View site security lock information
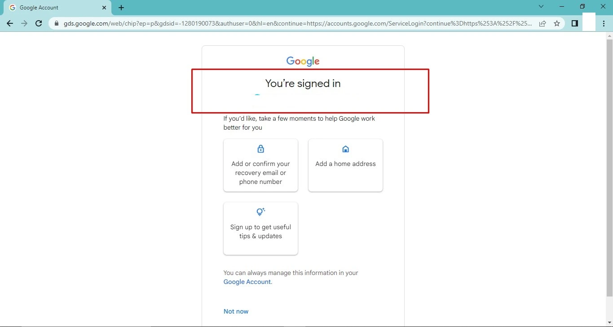Viewport: 613px width, 327px height. 57,23
